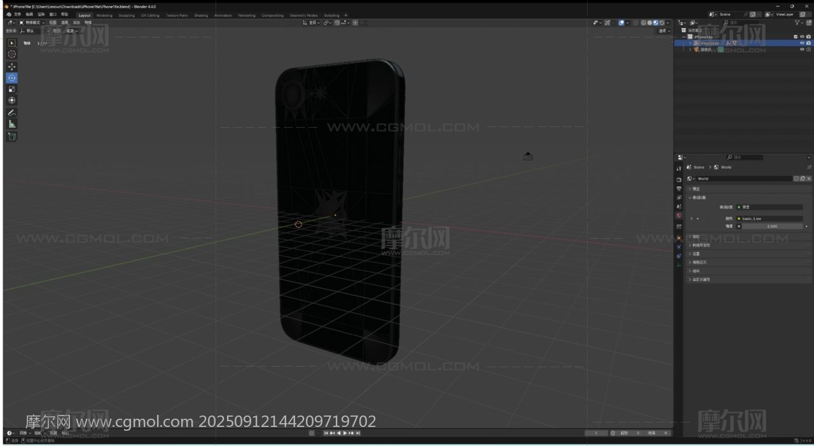Select the Measure tool

click(11, 124)
